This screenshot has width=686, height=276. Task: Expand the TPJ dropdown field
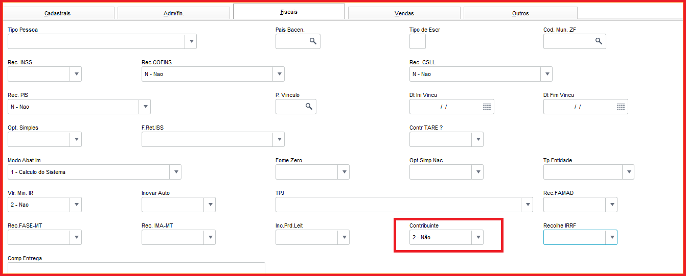click(527, 205)
